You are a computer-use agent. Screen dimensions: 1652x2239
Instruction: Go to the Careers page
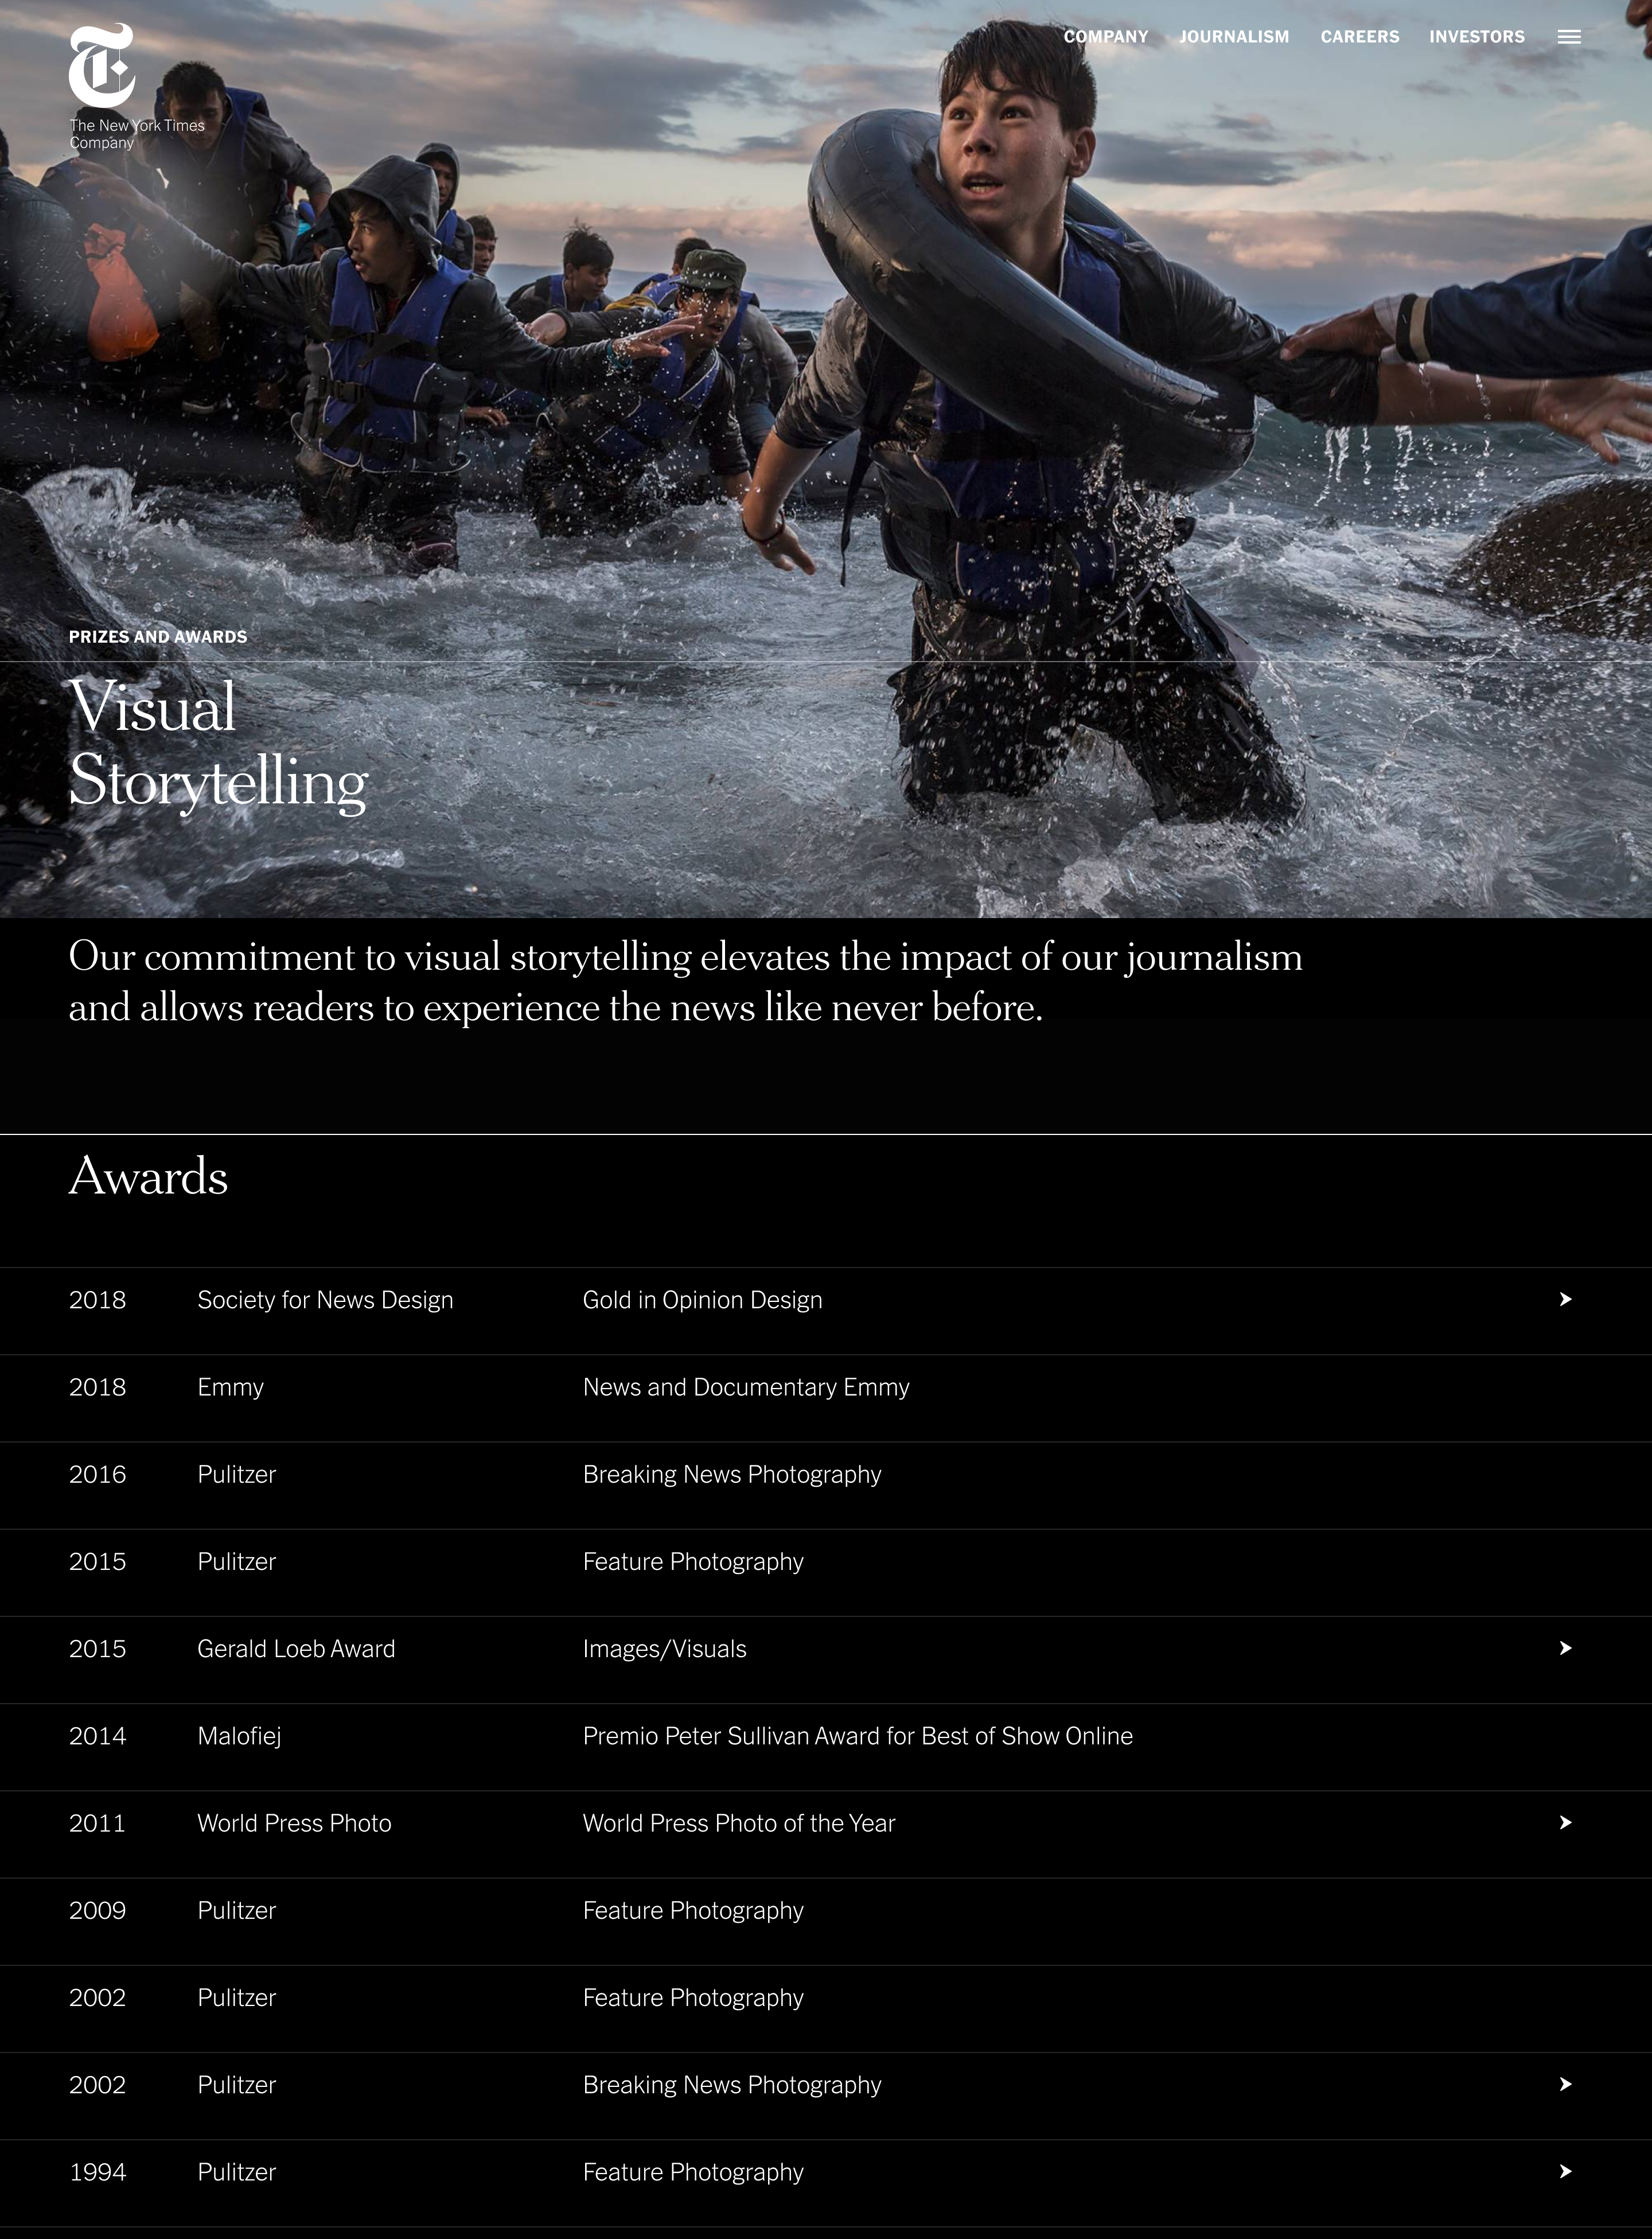coord(1360,37)
